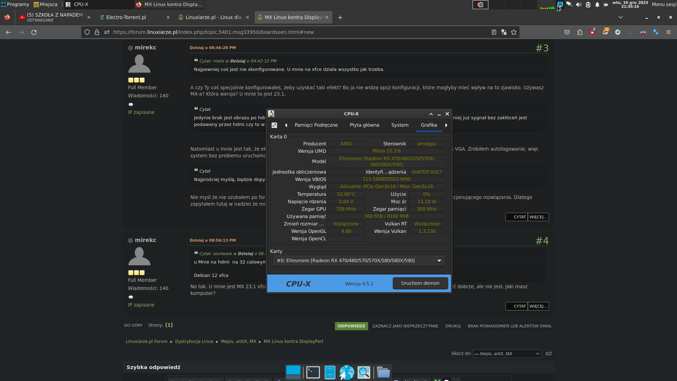Switch to the Linuxiarze.pl browser tab
The image size is (677, 381).
(x=213, y=17)
